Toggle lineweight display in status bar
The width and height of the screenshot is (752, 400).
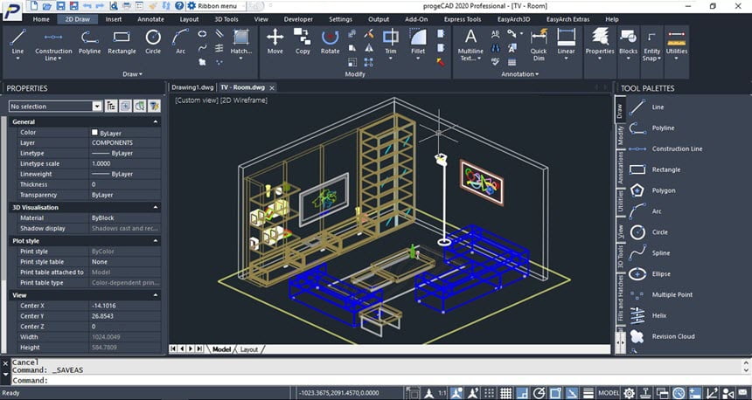(588, 393)
